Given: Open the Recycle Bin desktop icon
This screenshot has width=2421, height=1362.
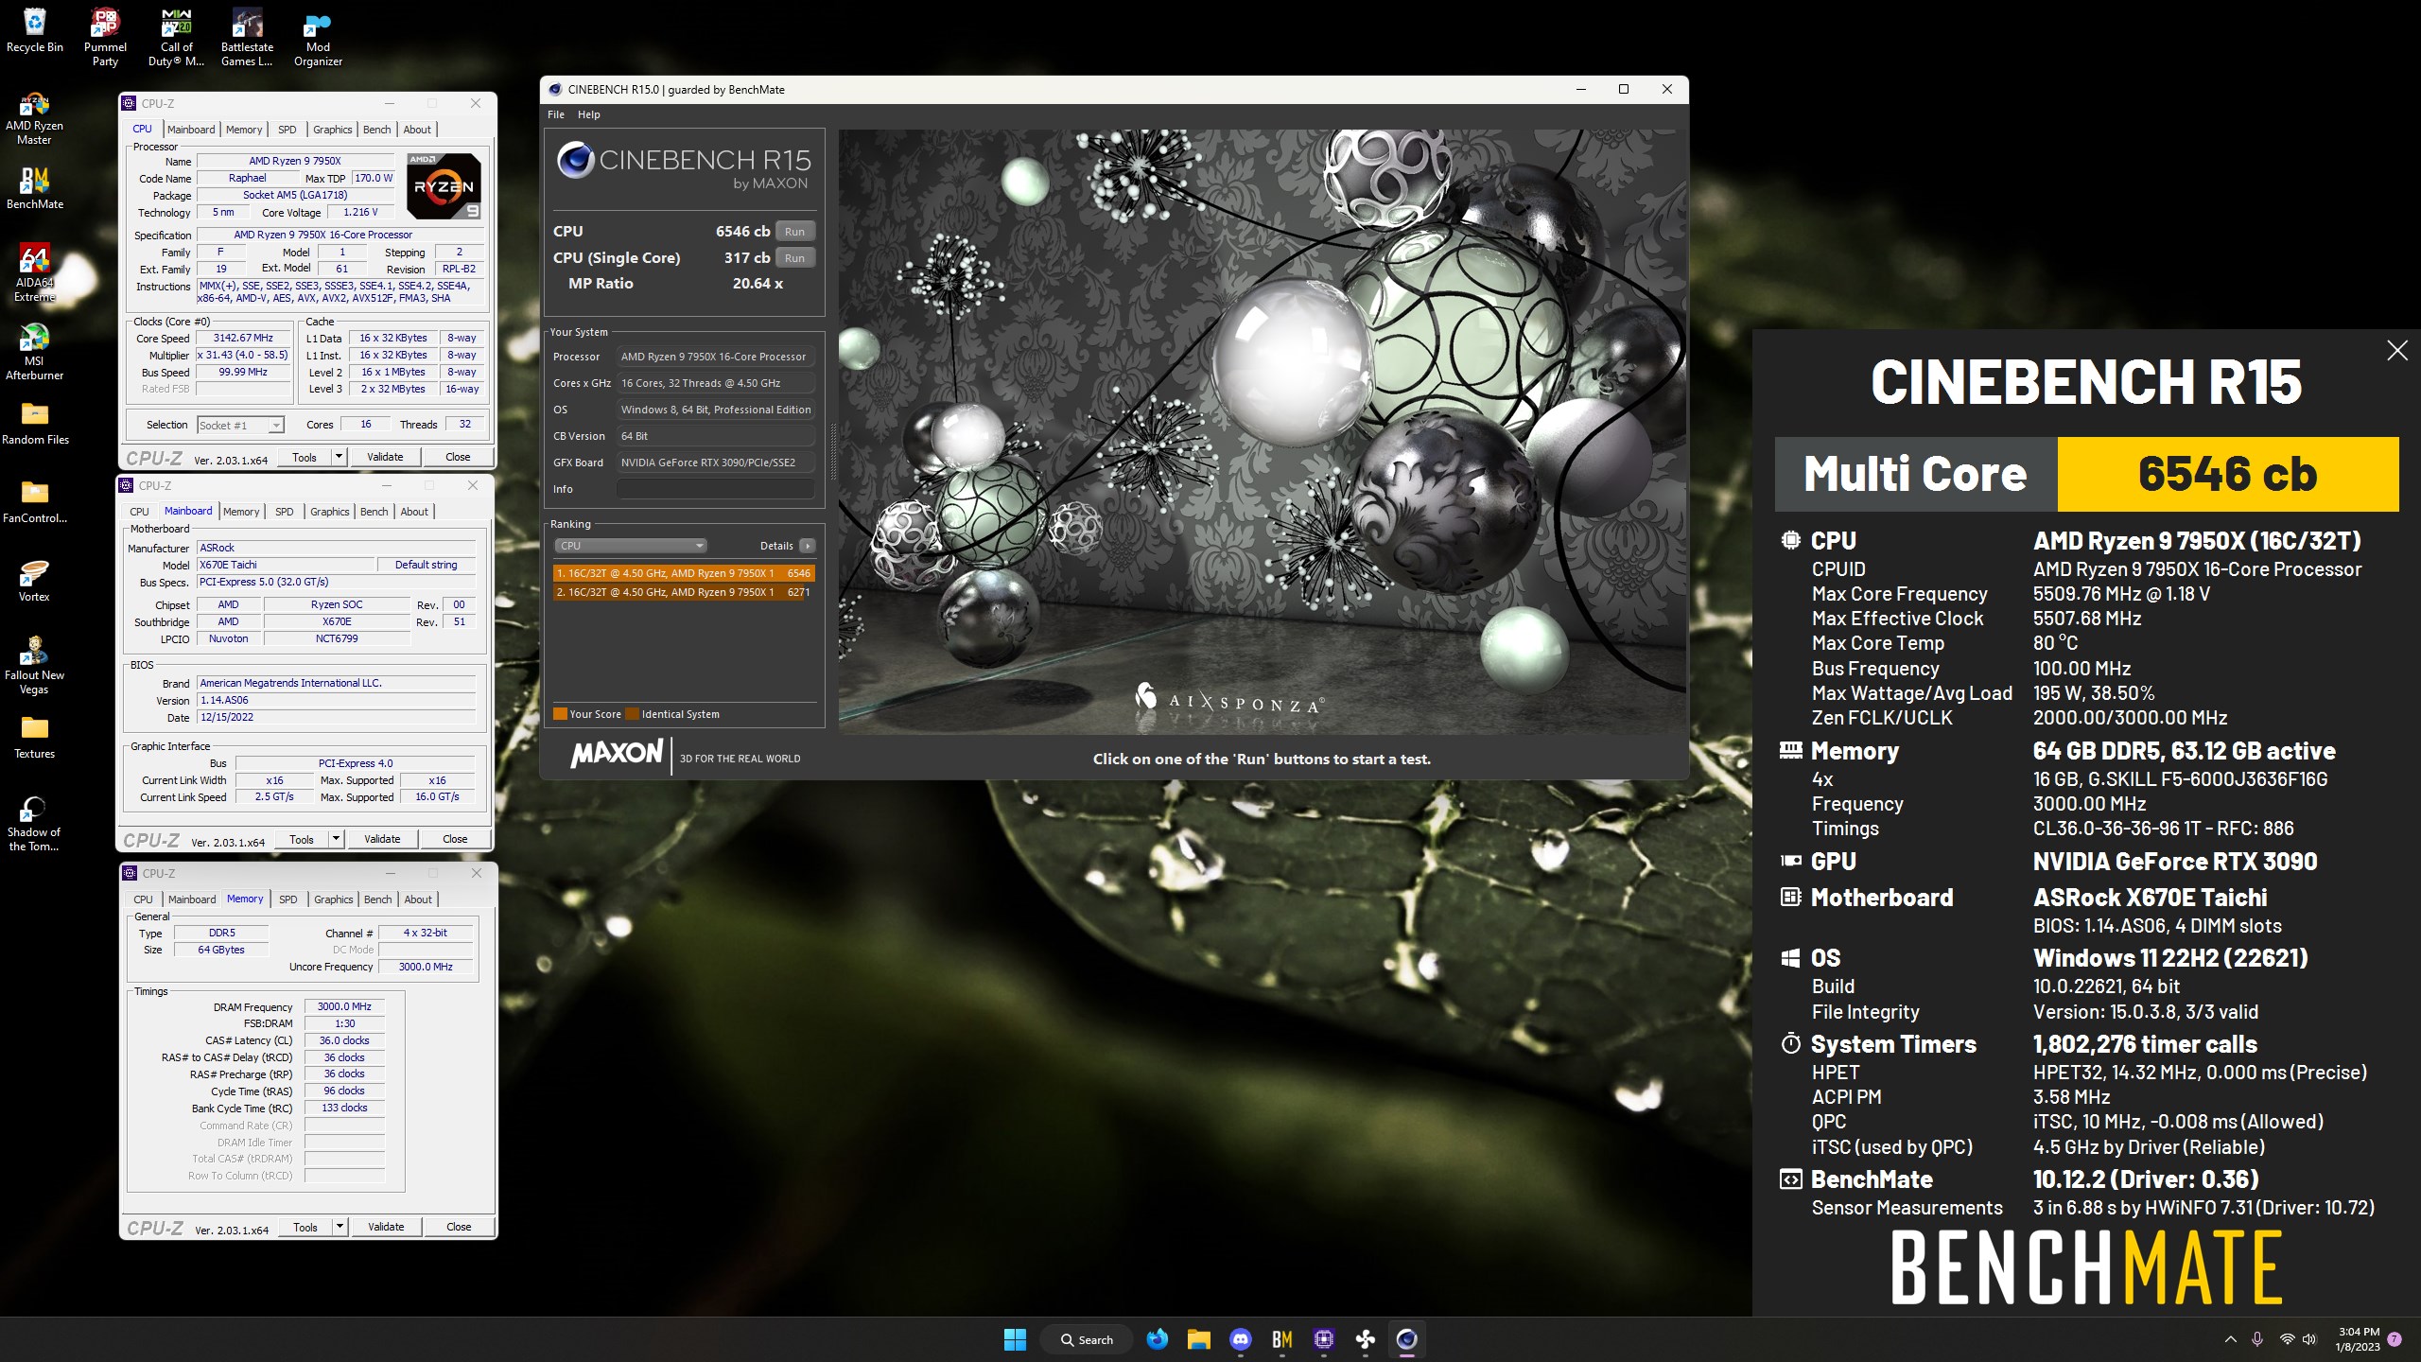Looking at the screenshot, I should coord(35,30).
